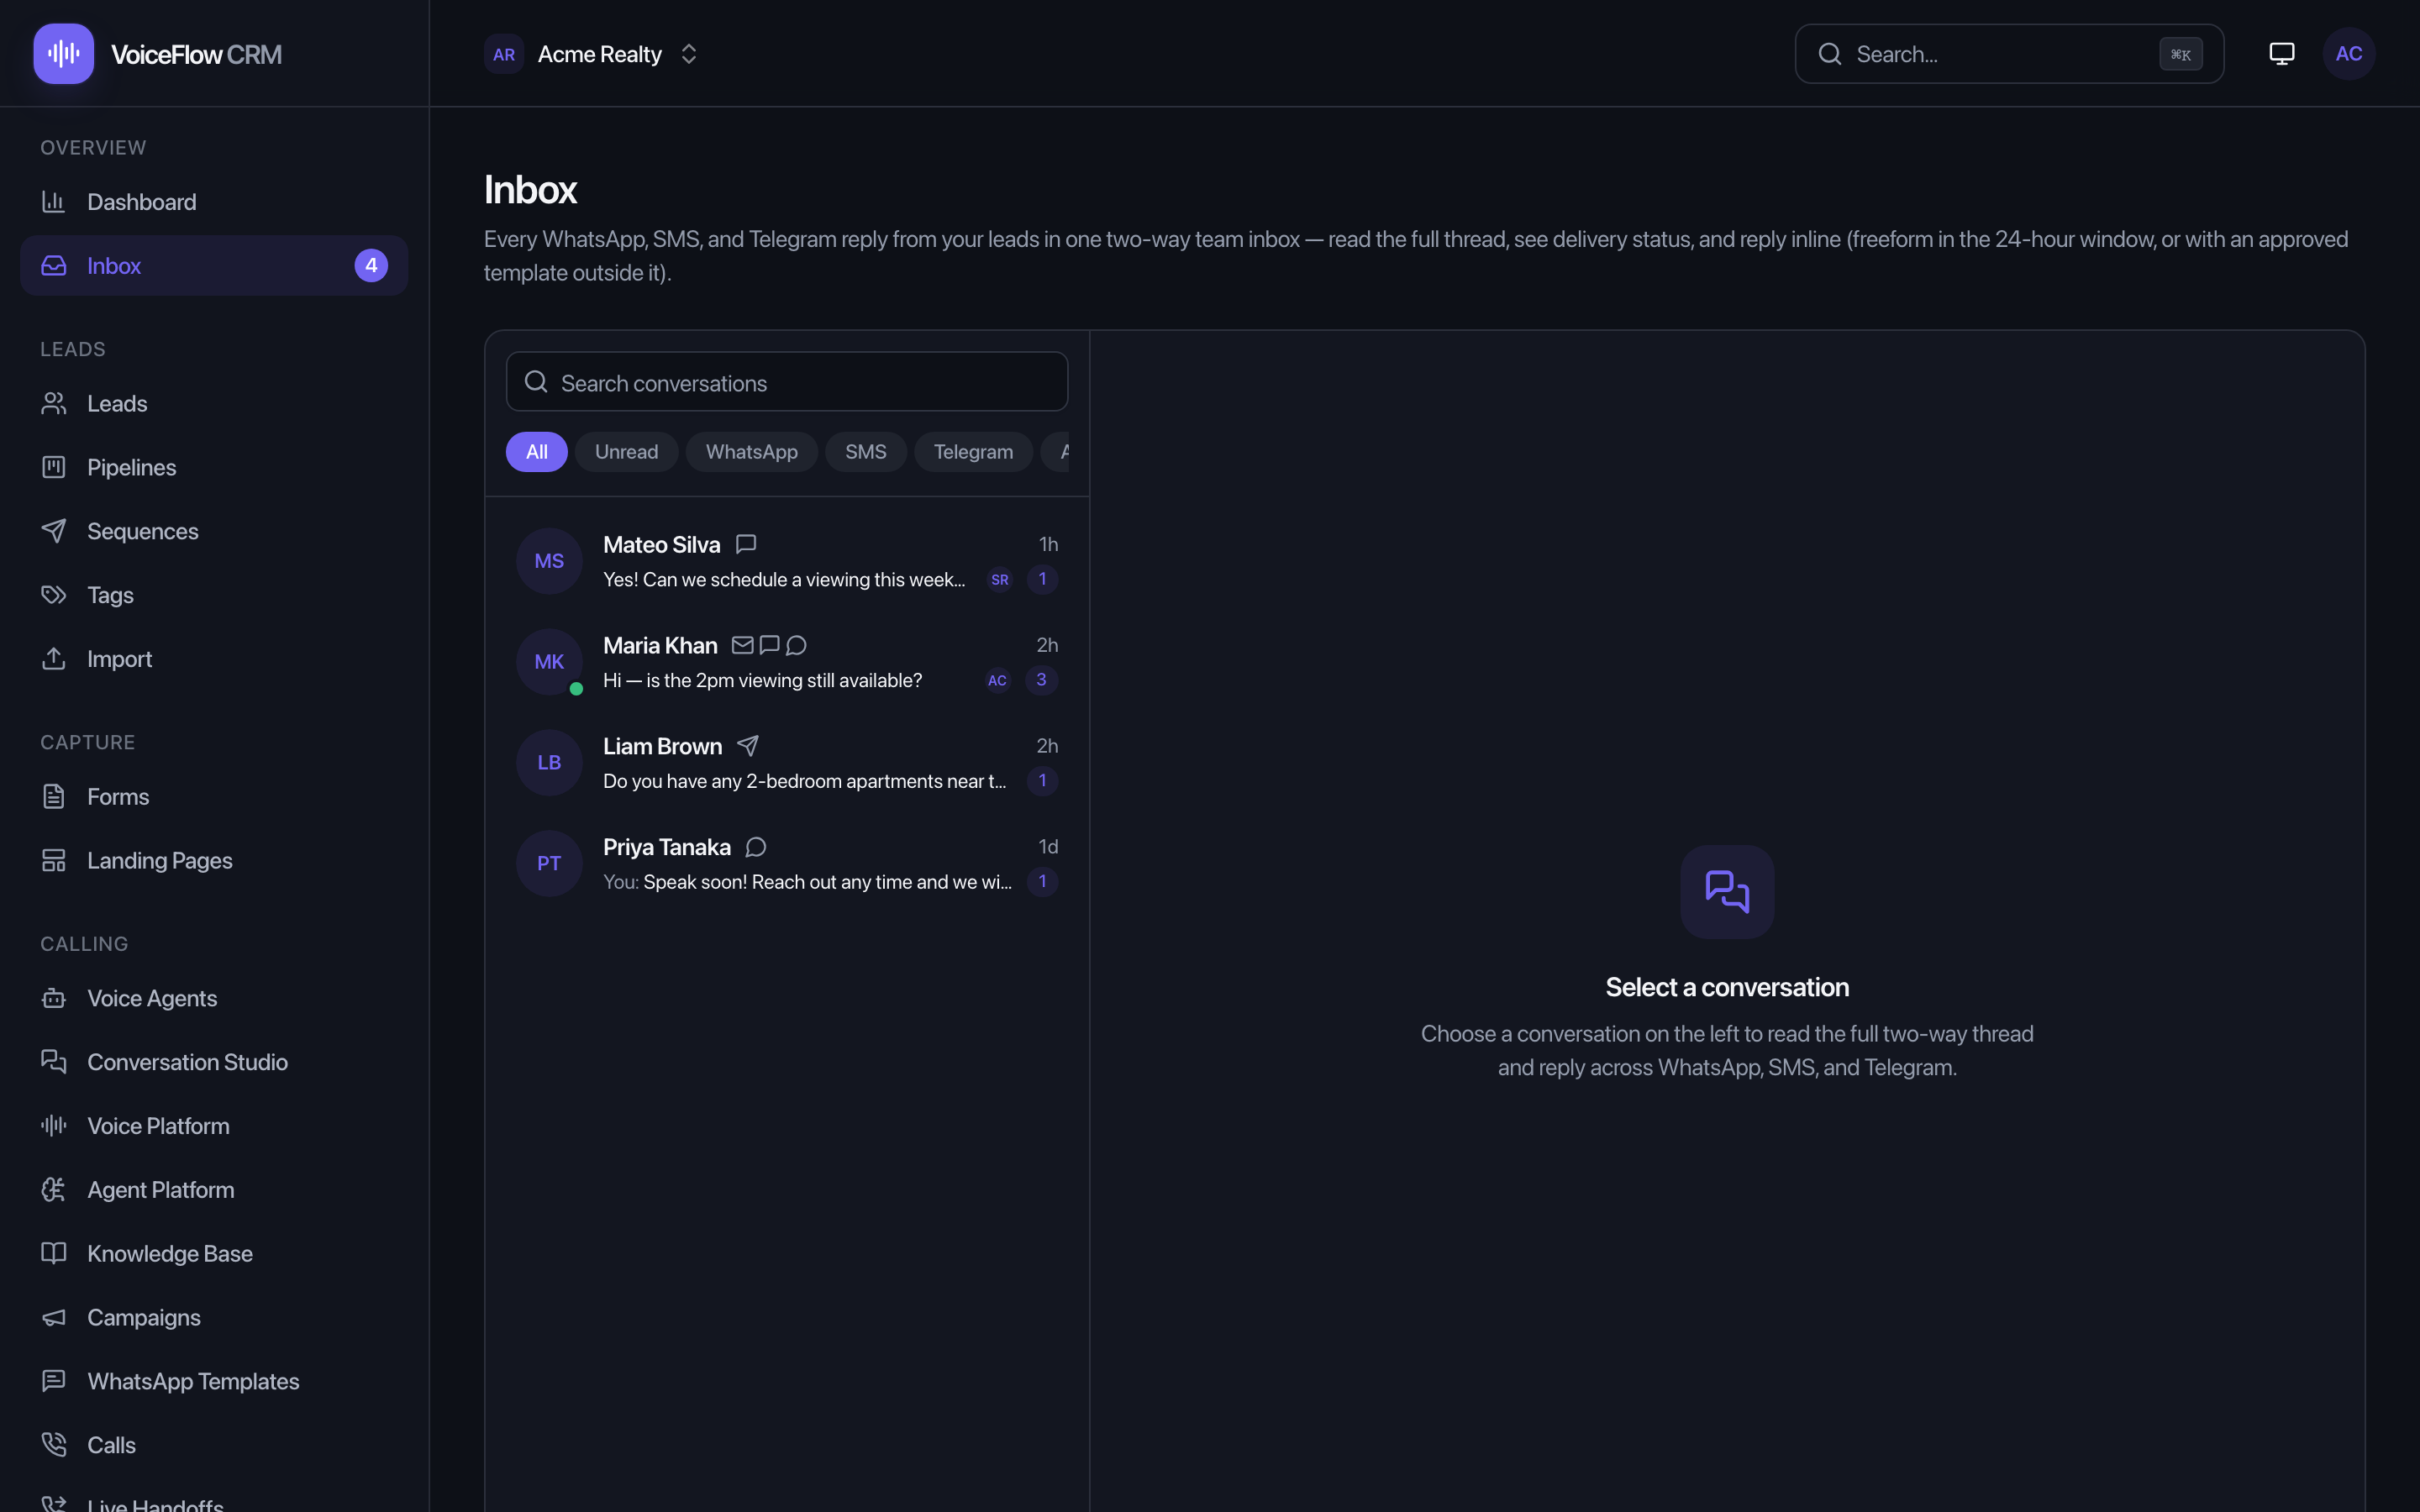Open the Pipelines page
The image size is (2420, 1512).
[214, 467]
